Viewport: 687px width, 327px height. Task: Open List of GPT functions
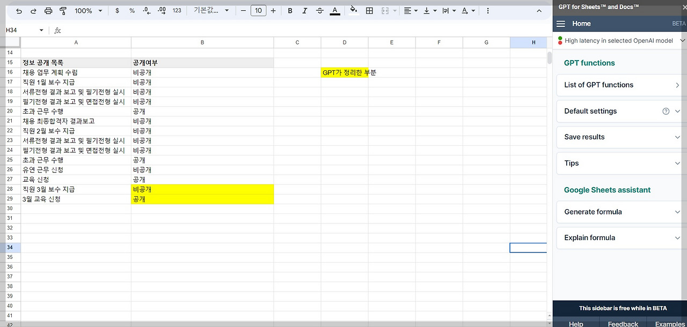619,85
